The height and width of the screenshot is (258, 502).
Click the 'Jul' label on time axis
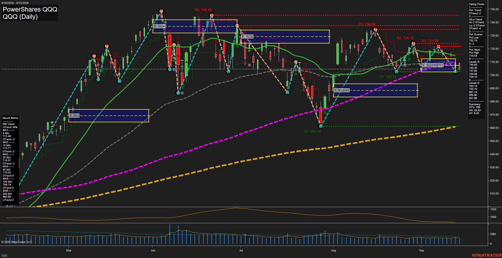click(x=241, y=250)
